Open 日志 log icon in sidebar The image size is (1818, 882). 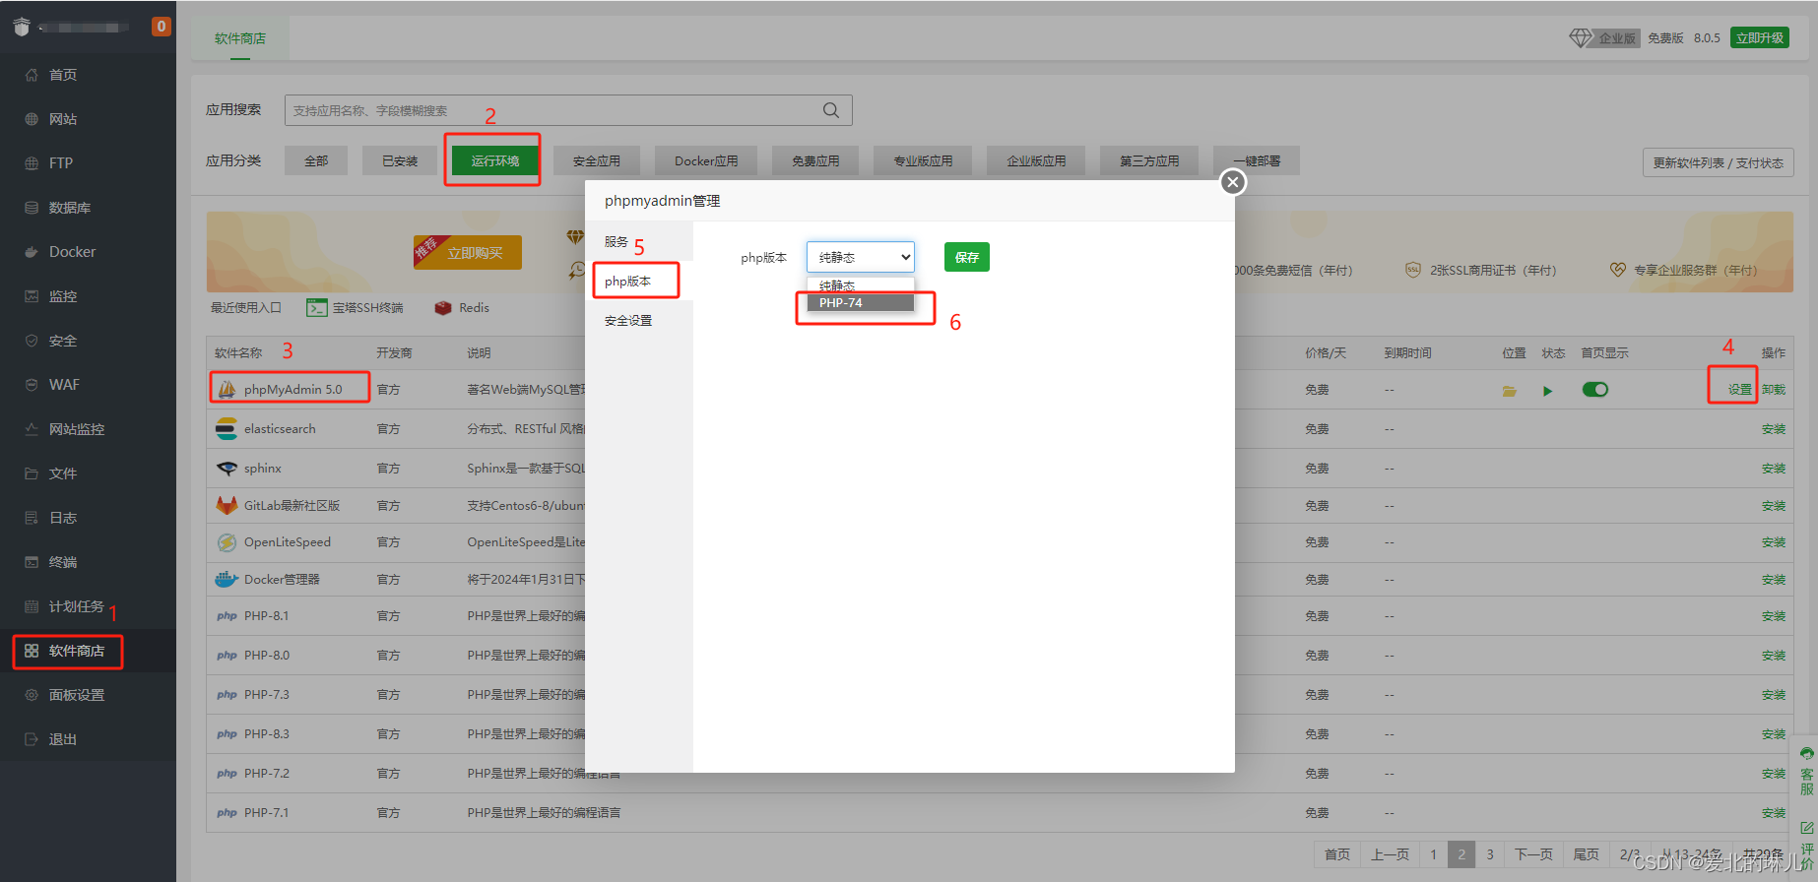tap(32, 518)
